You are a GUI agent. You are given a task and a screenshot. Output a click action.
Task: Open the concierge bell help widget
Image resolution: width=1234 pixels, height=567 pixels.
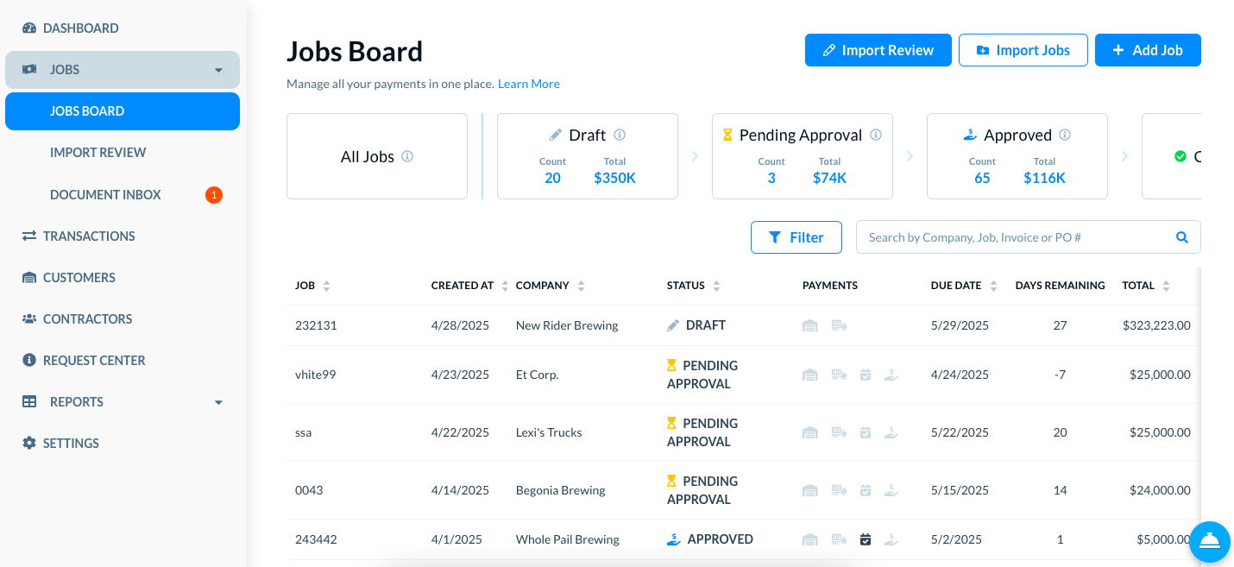[x=1209, y=541]
